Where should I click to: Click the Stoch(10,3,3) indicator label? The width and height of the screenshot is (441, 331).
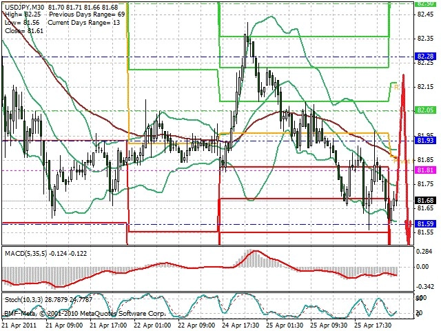pyautogui.click(x=24, y=300)
